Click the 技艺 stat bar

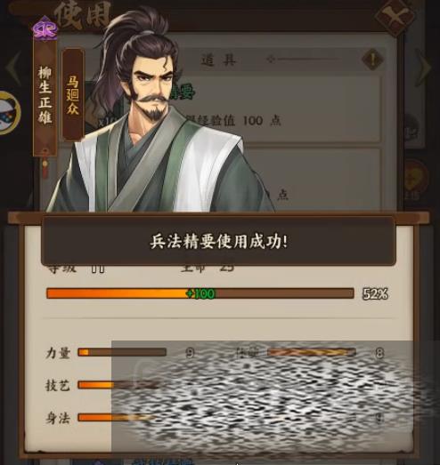coord(118,385)
